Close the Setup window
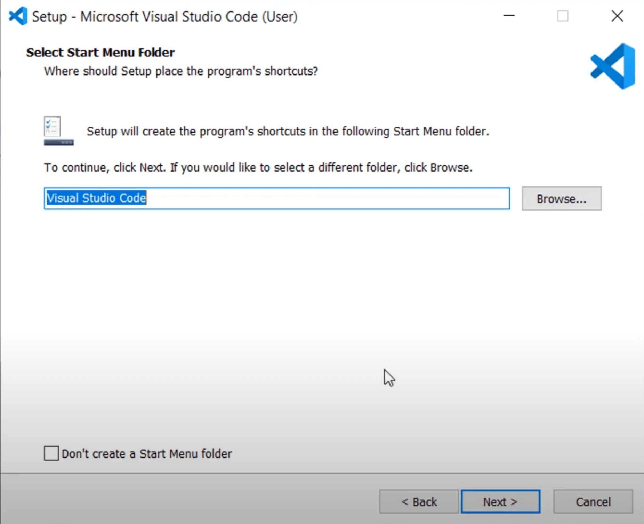644x524 pixels. click(617, 16)
